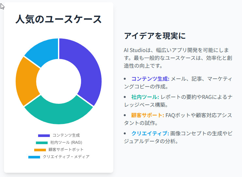Click the アイデアを現実に heading
242x177 pixels.
155,36
